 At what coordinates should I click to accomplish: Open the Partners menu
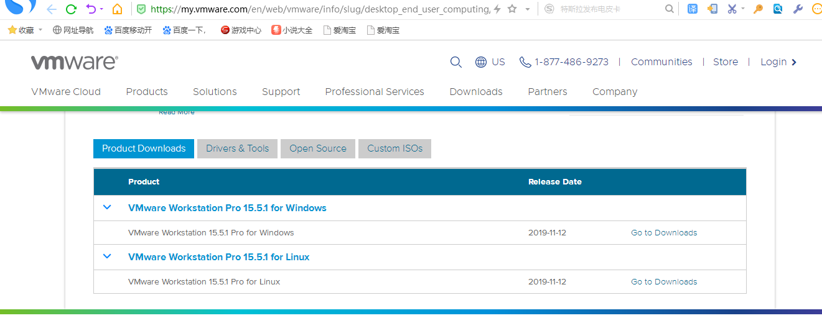(548, 92)
